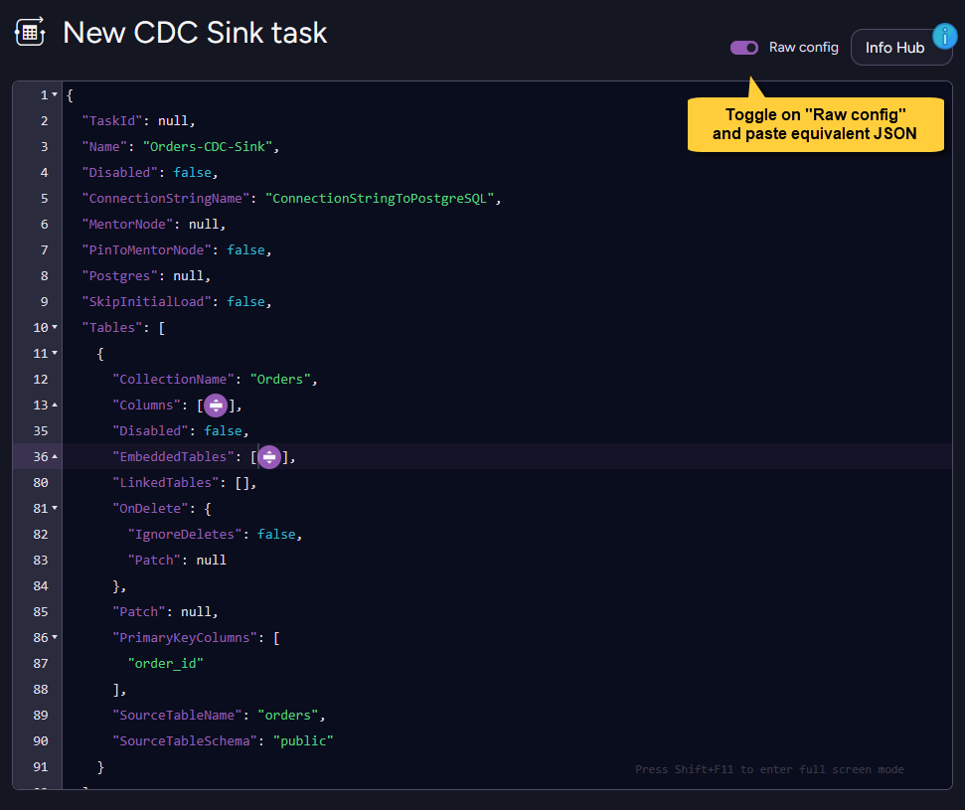The height and width of the screenshot is (810, 965).
Task: Click line number 5 in the gutter
Action: coord(45,198)
